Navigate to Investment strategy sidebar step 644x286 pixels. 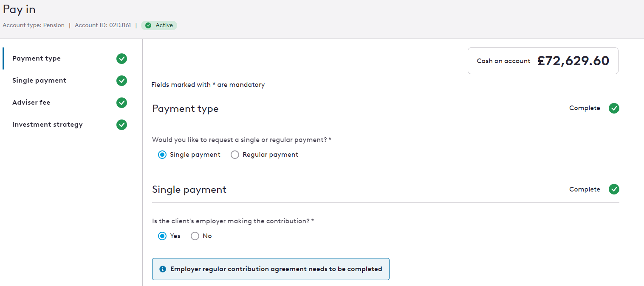point(48,125)
